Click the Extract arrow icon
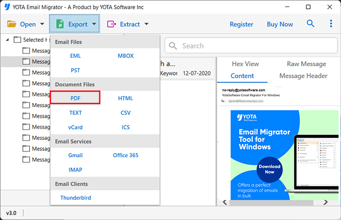The width and height of the screenshot is (341, 220). (x=112, y=24)
